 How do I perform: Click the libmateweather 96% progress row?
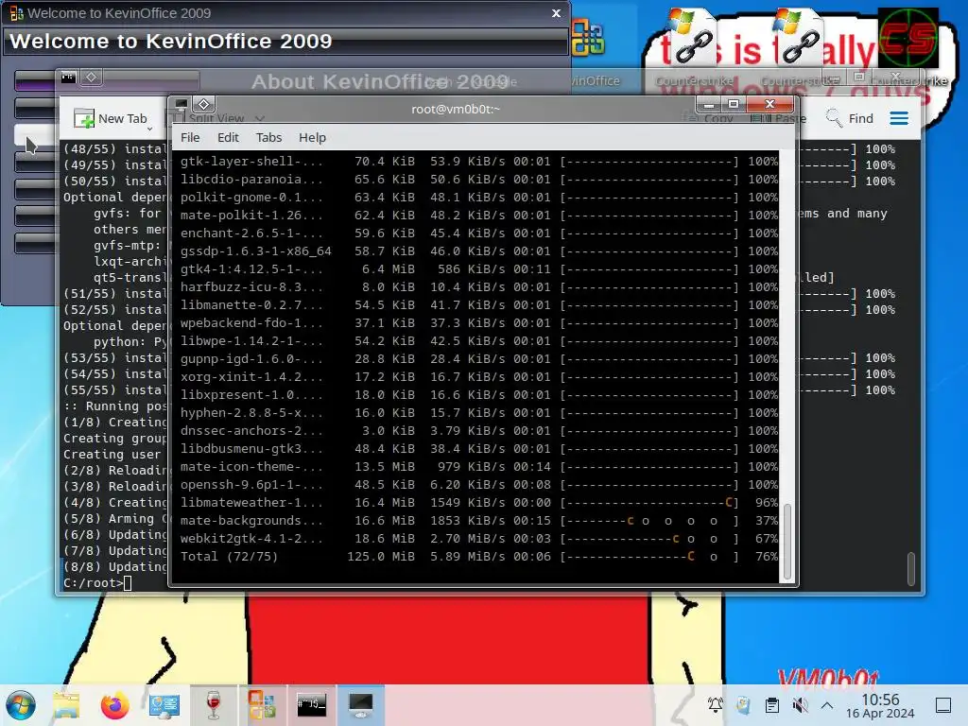[478, 503]
